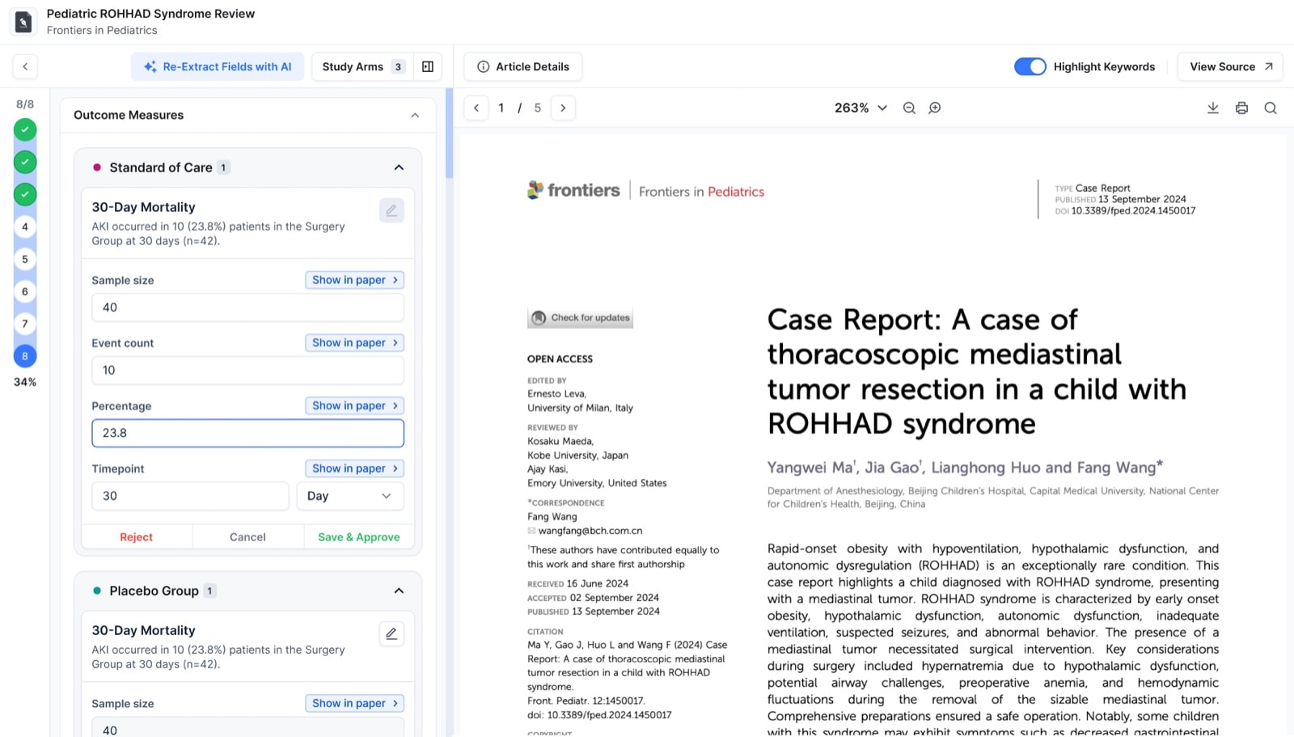This screenshot has height=737, width=1294.
Task: Open Study Arms tab
Action: [x=363, y=66]
